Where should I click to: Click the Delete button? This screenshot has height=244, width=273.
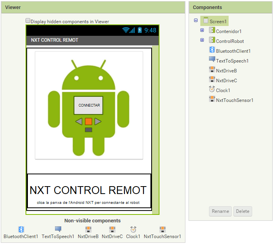tap(242, 211)
